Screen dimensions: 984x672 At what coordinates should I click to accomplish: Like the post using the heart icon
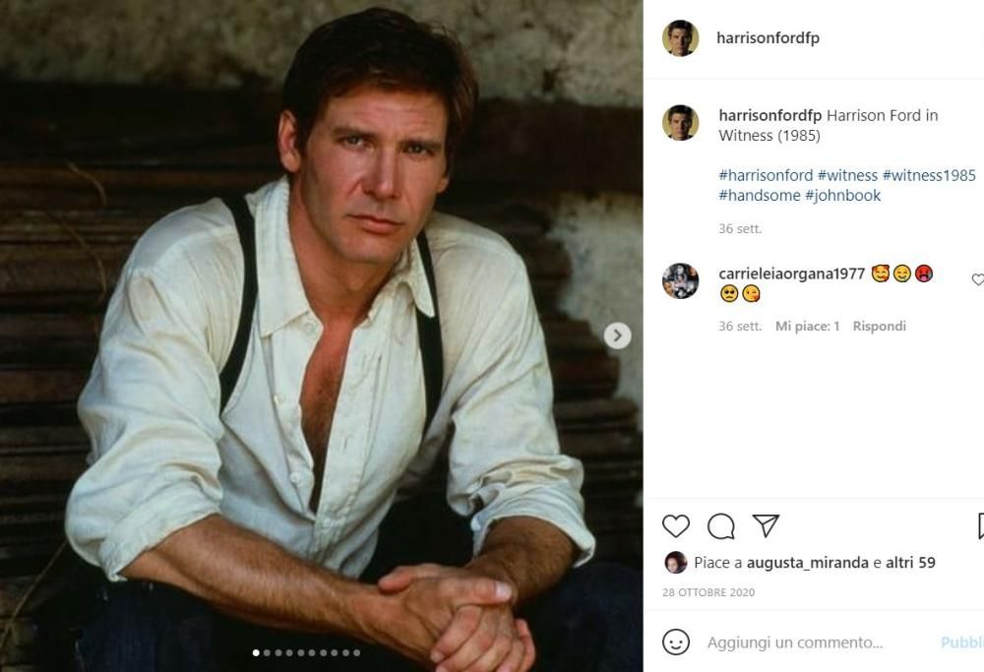coord(676,526)
